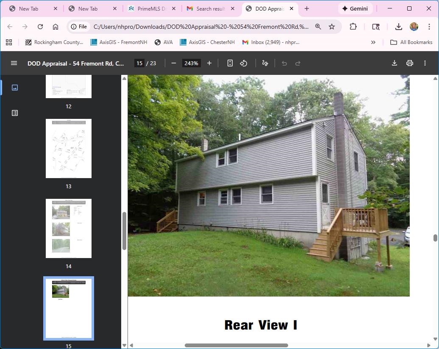The height and width of the screenshot is (349, 439).
Task: Edit the 243% zoom level field
Action: click(191, 63)
